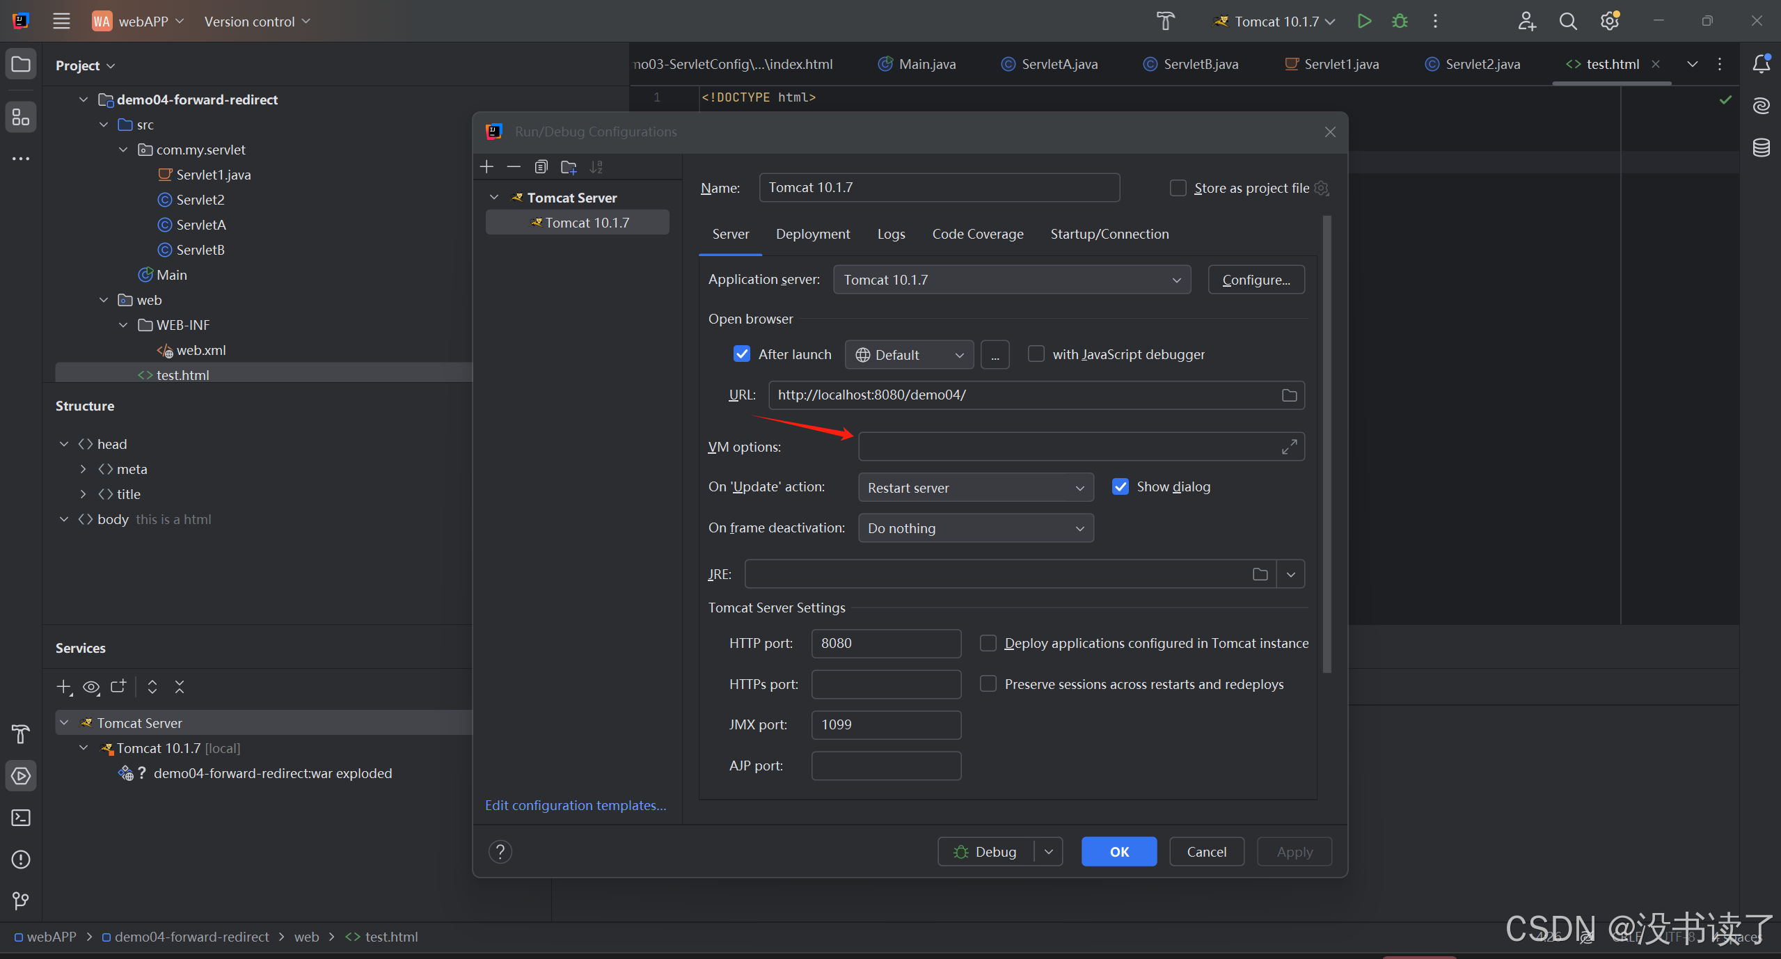The height and width of the screenshot is (959, 1781).
Task: Click the Build project hammer icon in top toolbar
Action: pyautogui.click(x=1166, y=21)
